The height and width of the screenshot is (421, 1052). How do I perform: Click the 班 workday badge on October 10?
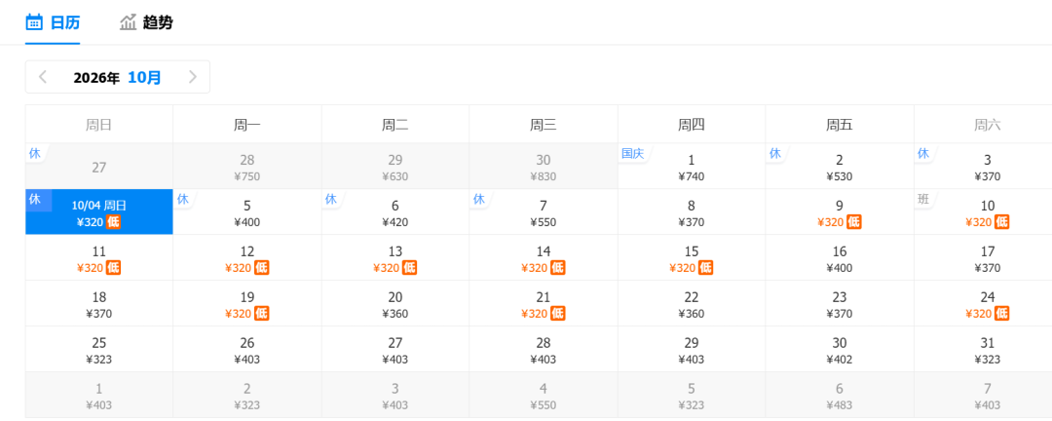tap(923, 199)
